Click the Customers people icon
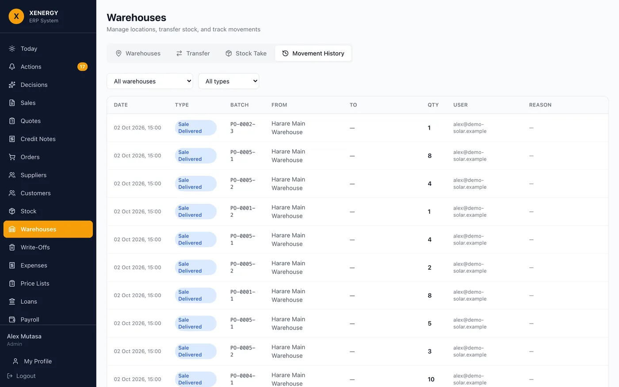The image size is (619, 387). (12, 193)
